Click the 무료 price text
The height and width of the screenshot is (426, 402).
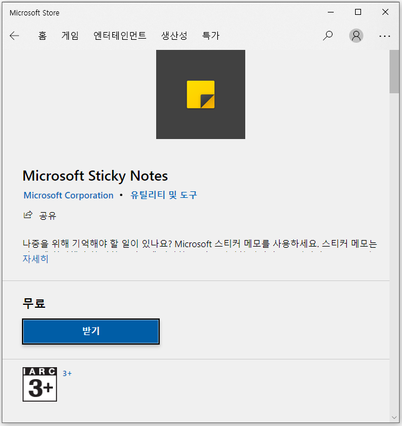[x=34, y=303]
